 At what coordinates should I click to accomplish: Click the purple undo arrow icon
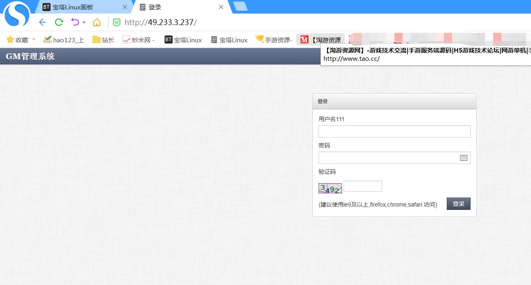(75, 22)
